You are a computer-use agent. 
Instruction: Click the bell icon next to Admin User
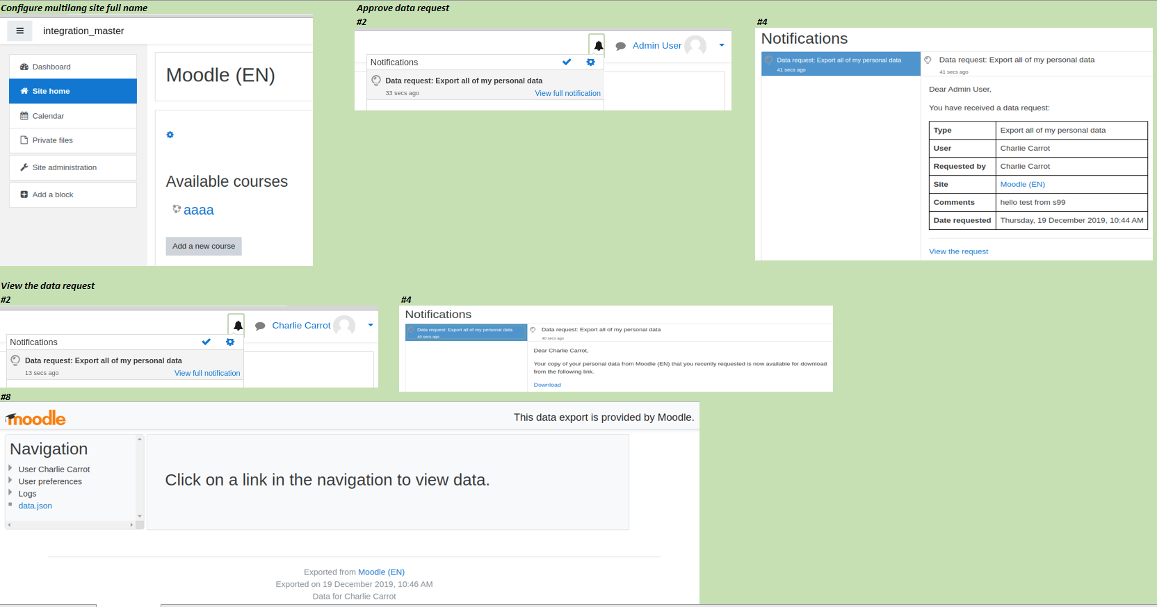[598, 46]
